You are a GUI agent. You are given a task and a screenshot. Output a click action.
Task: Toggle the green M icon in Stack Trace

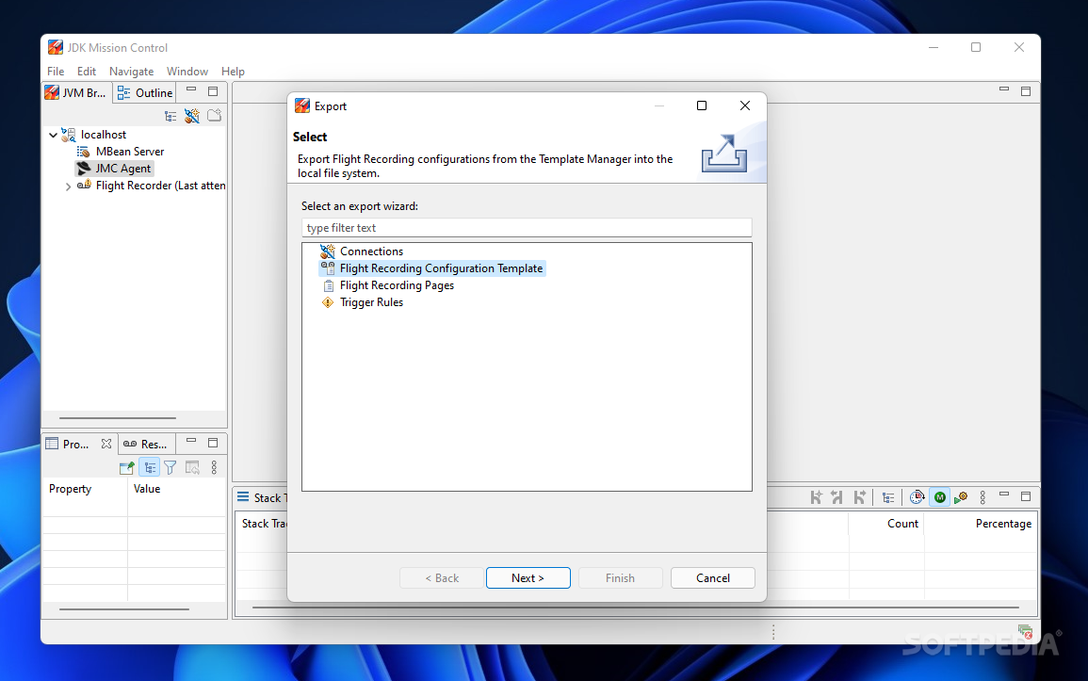pos(939,497)
